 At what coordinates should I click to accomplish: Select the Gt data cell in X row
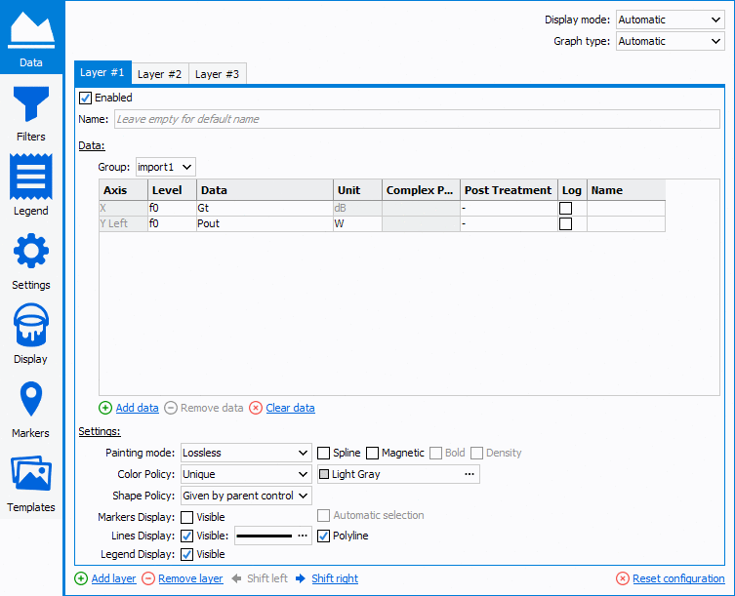[x=265, y=208]
